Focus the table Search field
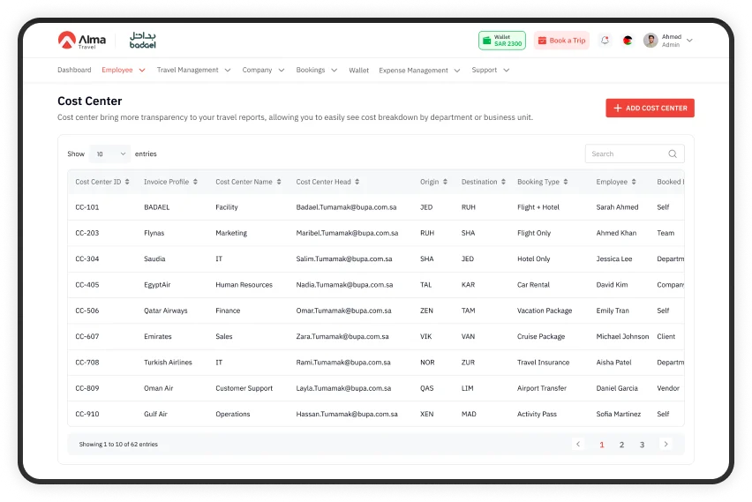The height and width of the screenshot is (502, 752). pos(627,154)
